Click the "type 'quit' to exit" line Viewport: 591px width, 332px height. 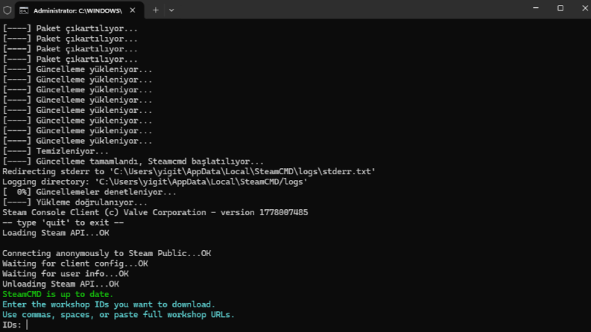[x=63, y=223]
